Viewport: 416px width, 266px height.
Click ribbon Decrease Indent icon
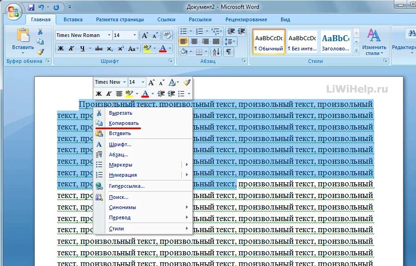[x=231, y=31]
